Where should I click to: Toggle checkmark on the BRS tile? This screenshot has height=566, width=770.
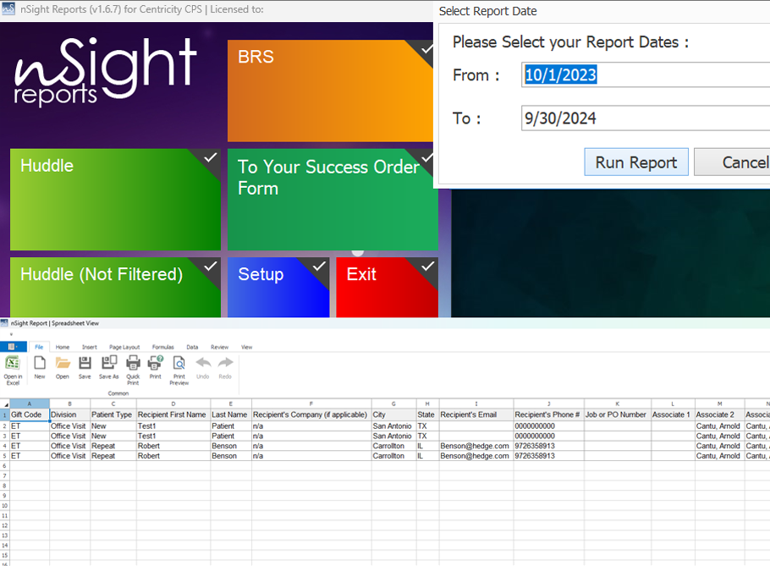[426, 49]
